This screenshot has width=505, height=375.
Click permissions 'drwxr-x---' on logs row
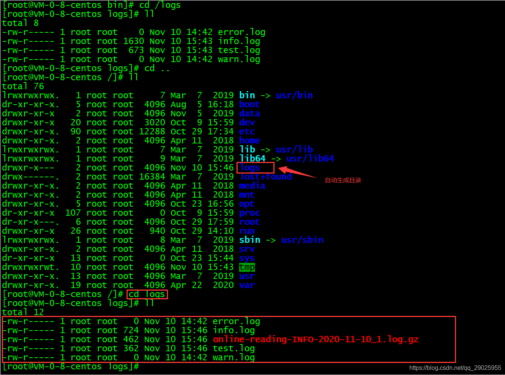tap(28, 168)
